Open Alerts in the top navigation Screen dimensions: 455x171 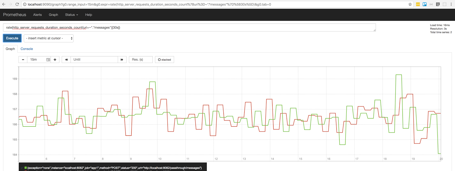click(37, 15)
